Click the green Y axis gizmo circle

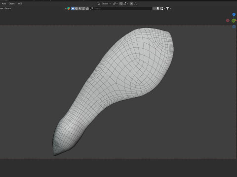pos(234,21)
